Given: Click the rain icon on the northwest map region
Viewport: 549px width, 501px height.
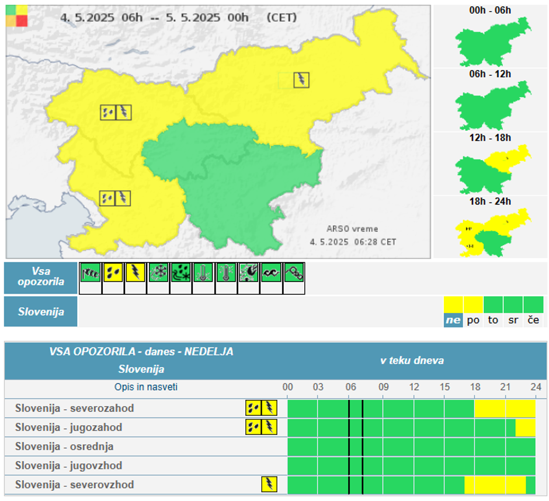Looking at the screenshot, I should coord(108,112).
